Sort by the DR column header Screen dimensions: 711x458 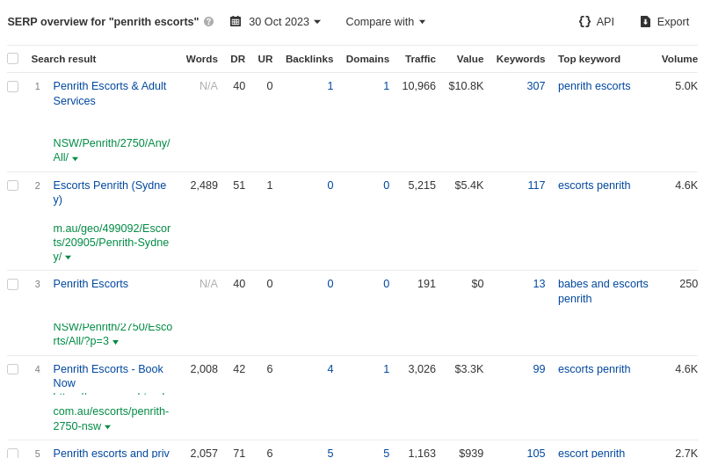coord(237,59)
